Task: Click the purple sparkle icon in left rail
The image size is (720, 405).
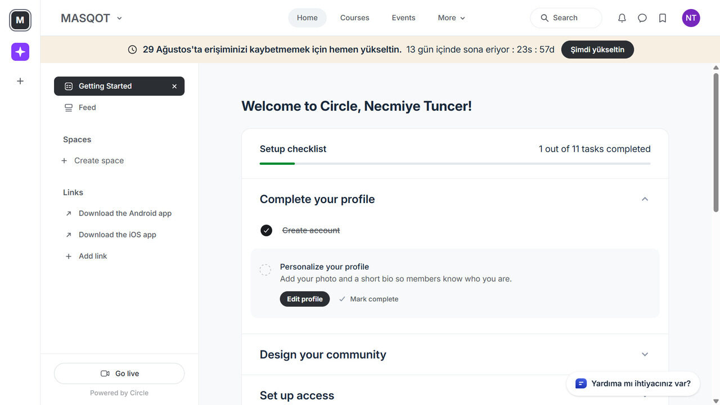Action: click(x=20, y=52)
